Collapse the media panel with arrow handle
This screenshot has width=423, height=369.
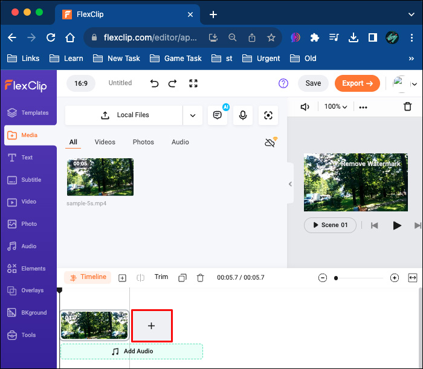(x=289, y=184)
